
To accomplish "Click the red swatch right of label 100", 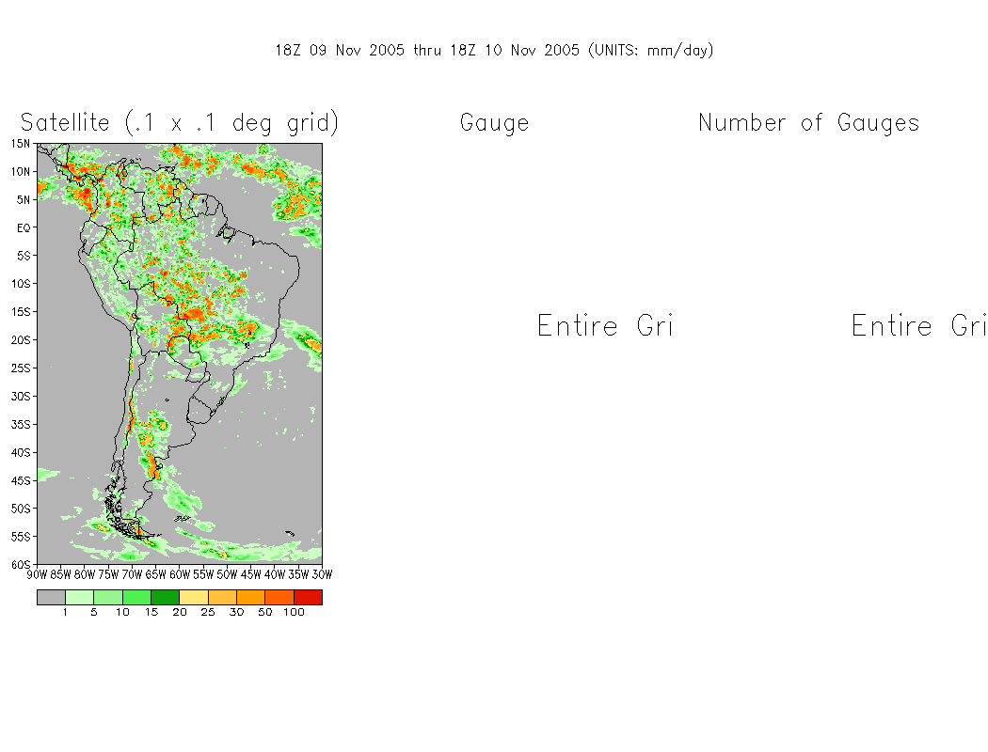I will 308,597.
